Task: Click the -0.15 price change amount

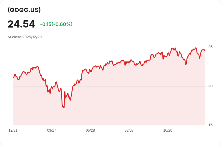Action: click(x=46, y=24)
